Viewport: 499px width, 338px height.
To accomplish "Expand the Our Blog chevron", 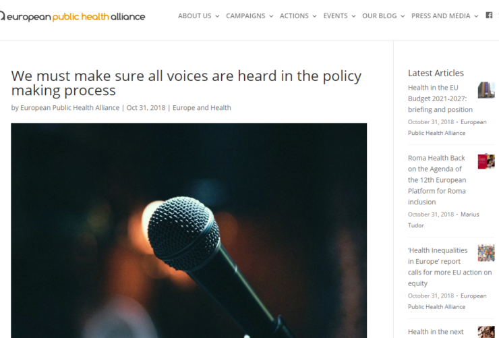I will click(403, 16).
